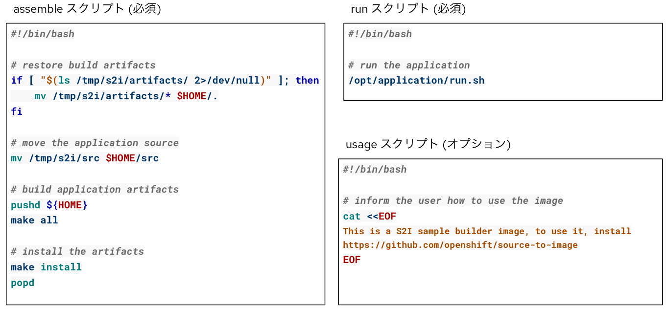Click the 'pushd ${HOME}' line
The width and height of the screenshot is (668, 309).
49,205
